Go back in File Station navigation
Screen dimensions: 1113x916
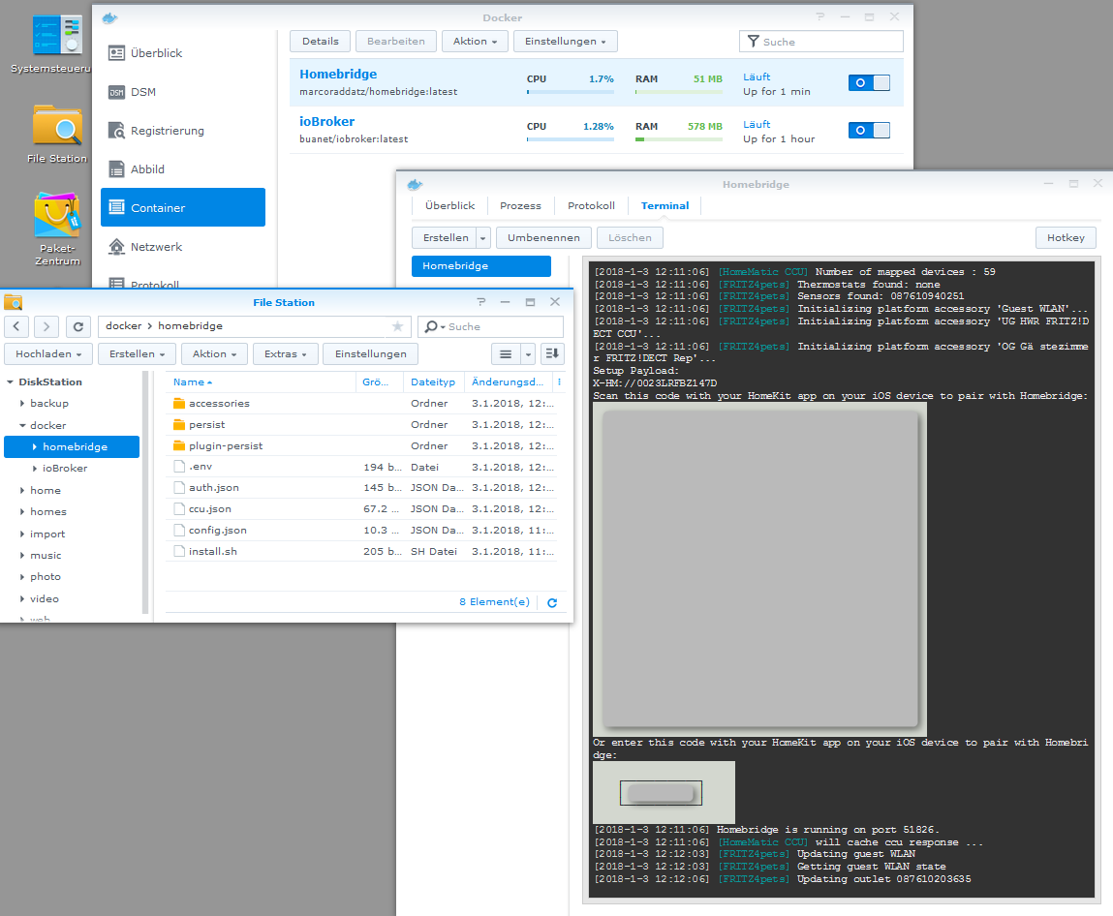(16, 326)
